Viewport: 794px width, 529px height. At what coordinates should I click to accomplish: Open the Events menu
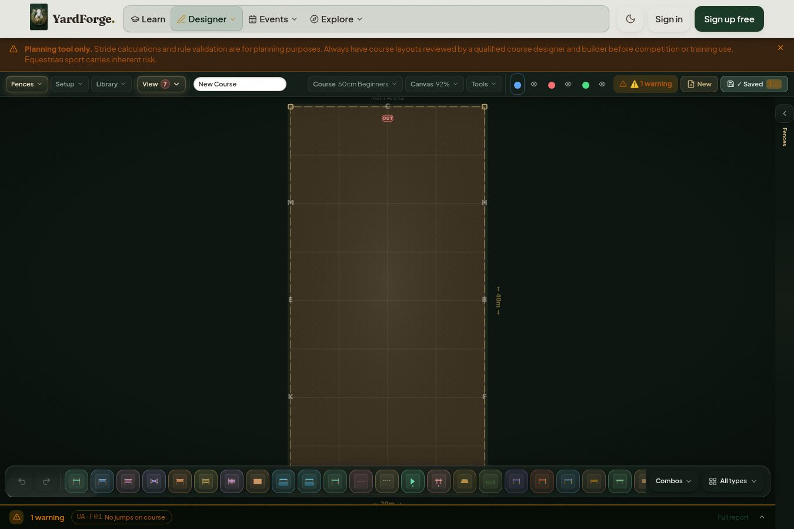(273, 19)
